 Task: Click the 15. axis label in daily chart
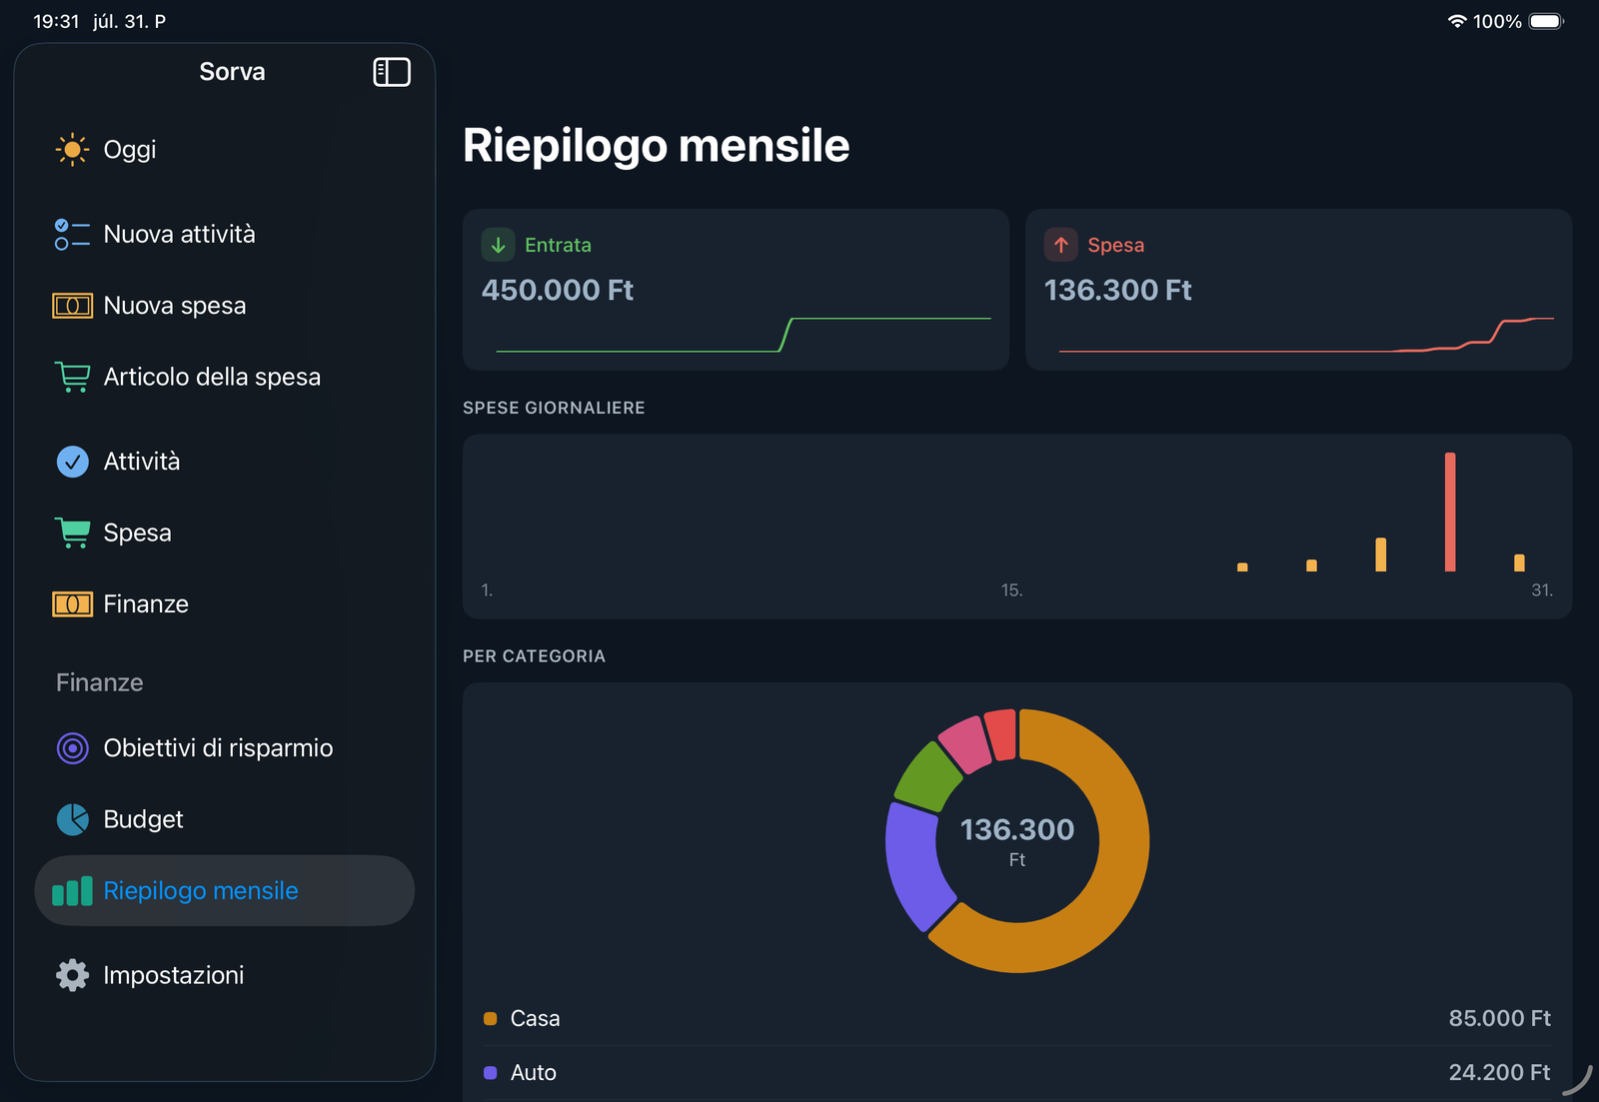(1011, 590)
